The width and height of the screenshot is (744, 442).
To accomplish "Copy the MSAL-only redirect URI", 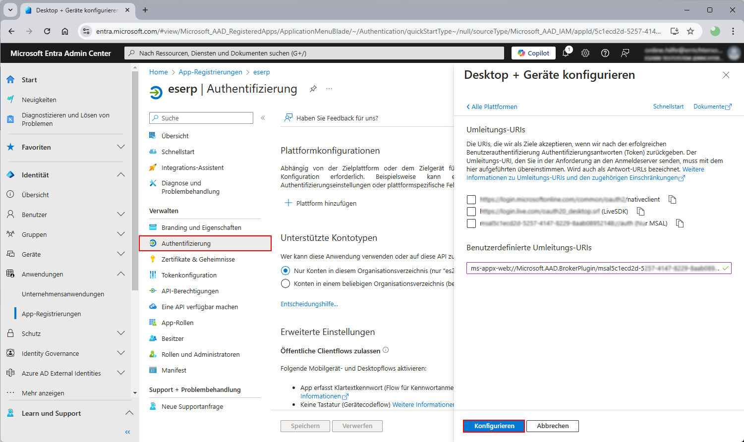I will (680, 223).
